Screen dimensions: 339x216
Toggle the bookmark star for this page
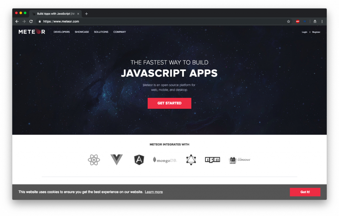pyautogui.click(x=288, y=21)
